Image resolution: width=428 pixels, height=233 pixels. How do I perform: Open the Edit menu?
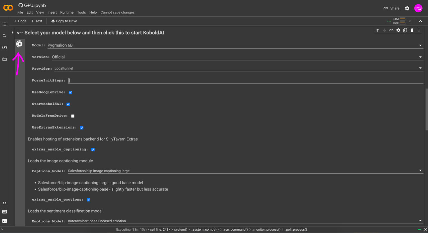tap(30, 12)
